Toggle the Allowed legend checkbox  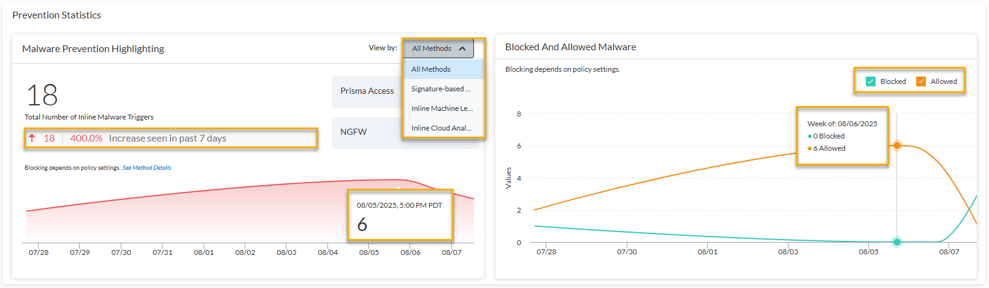pyautogui.click(x=921, y=81)
